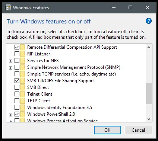Viewport: 158px width, 141px height.
Task: Select the "Telnet Client" row label
Action: pos(39,94)
